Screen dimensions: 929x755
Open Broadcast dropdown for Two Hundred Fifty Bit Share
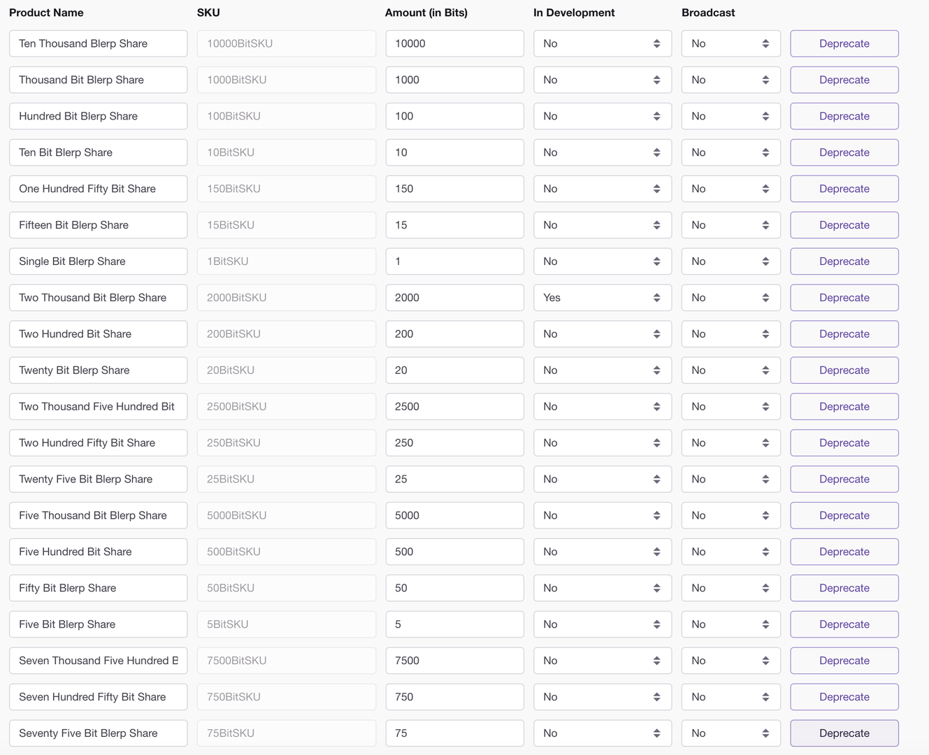(x=730, y=443)
